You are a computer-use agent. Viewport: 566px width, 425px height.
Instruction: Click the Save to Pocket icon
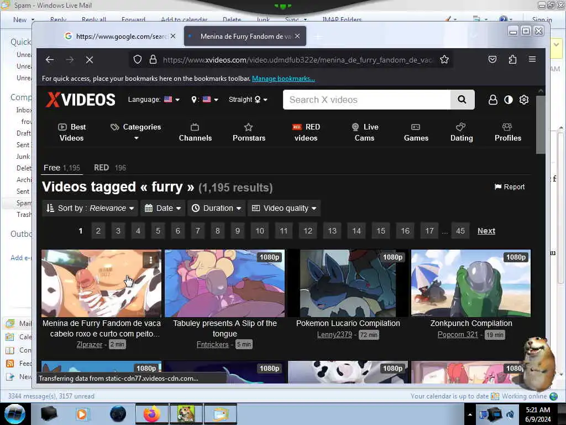(x=492, y=59)
